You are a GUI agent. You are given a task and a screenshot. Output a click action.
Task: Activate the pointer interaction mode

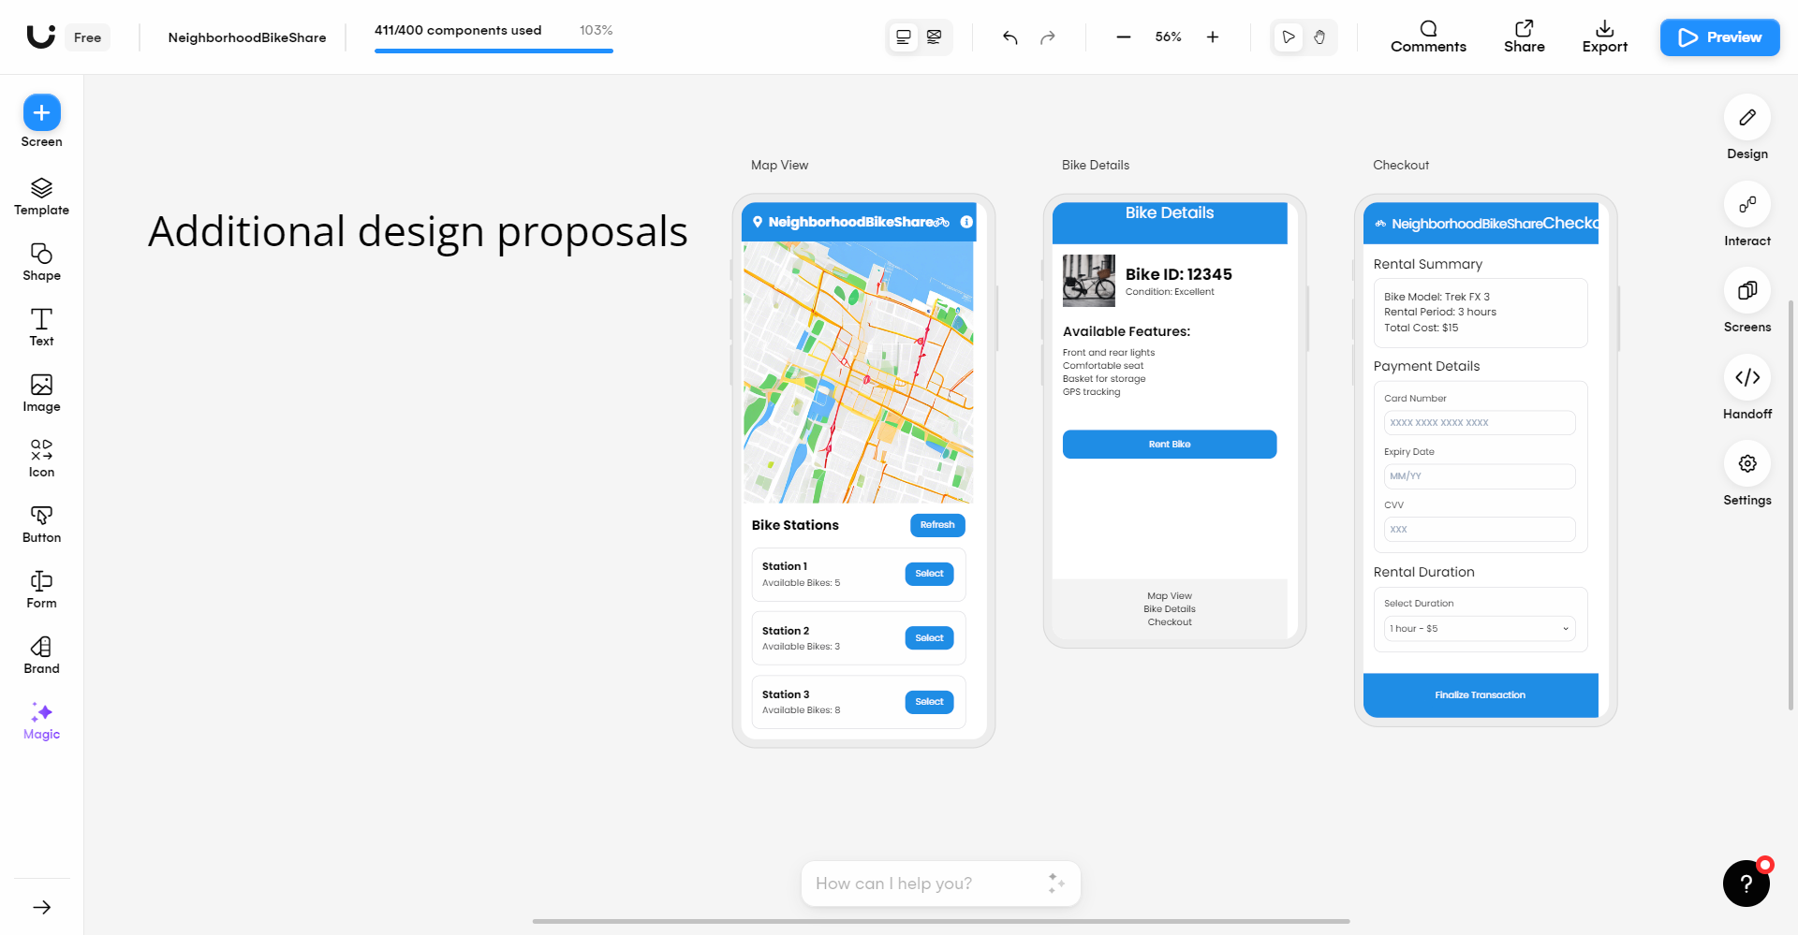pos(1288,37)
